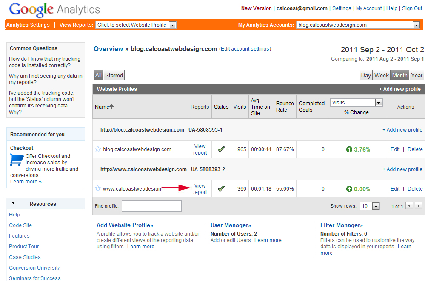Image resolution: width=428 pixels, height=281 pixels.
Task: Open Analytics Settings in orange bar
Action: coord(28,25)
